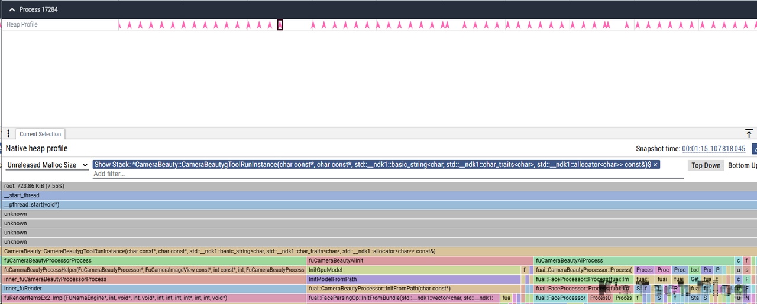Select the inner_fuRender flamegraph frame
Viewport: 757px width, 304px height.
154,289
